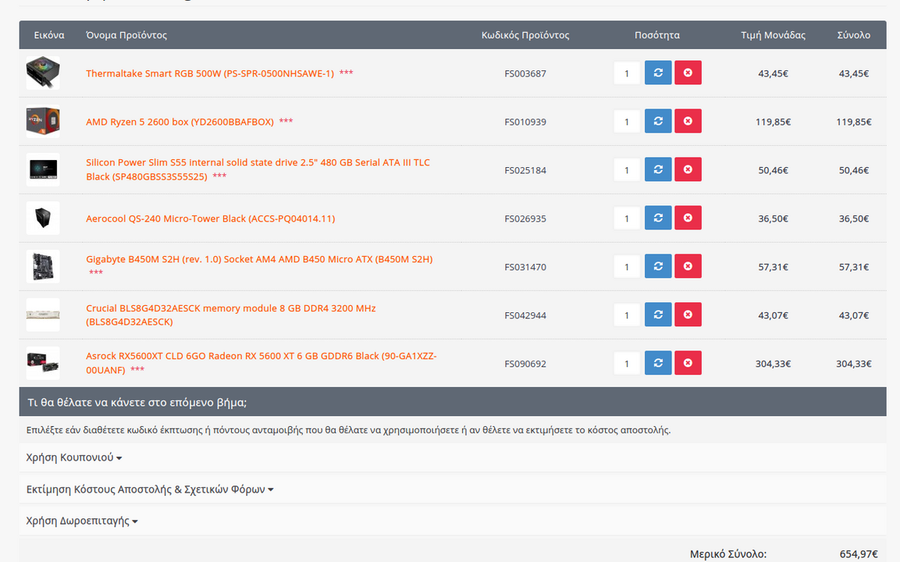The image size is (900, 562).
Task: Click quantity field for Thermaltake row
Action: pos(627,73)
